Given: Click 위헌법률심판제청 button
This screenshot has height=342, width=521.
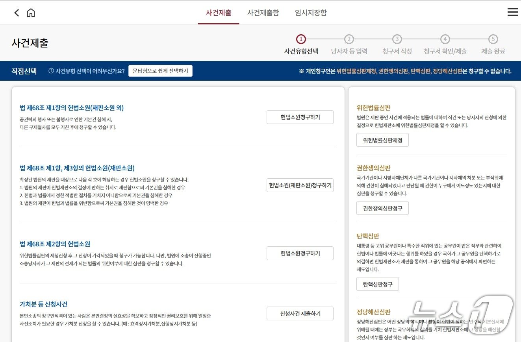Looking at the screenshot, I should pos(382,140).
